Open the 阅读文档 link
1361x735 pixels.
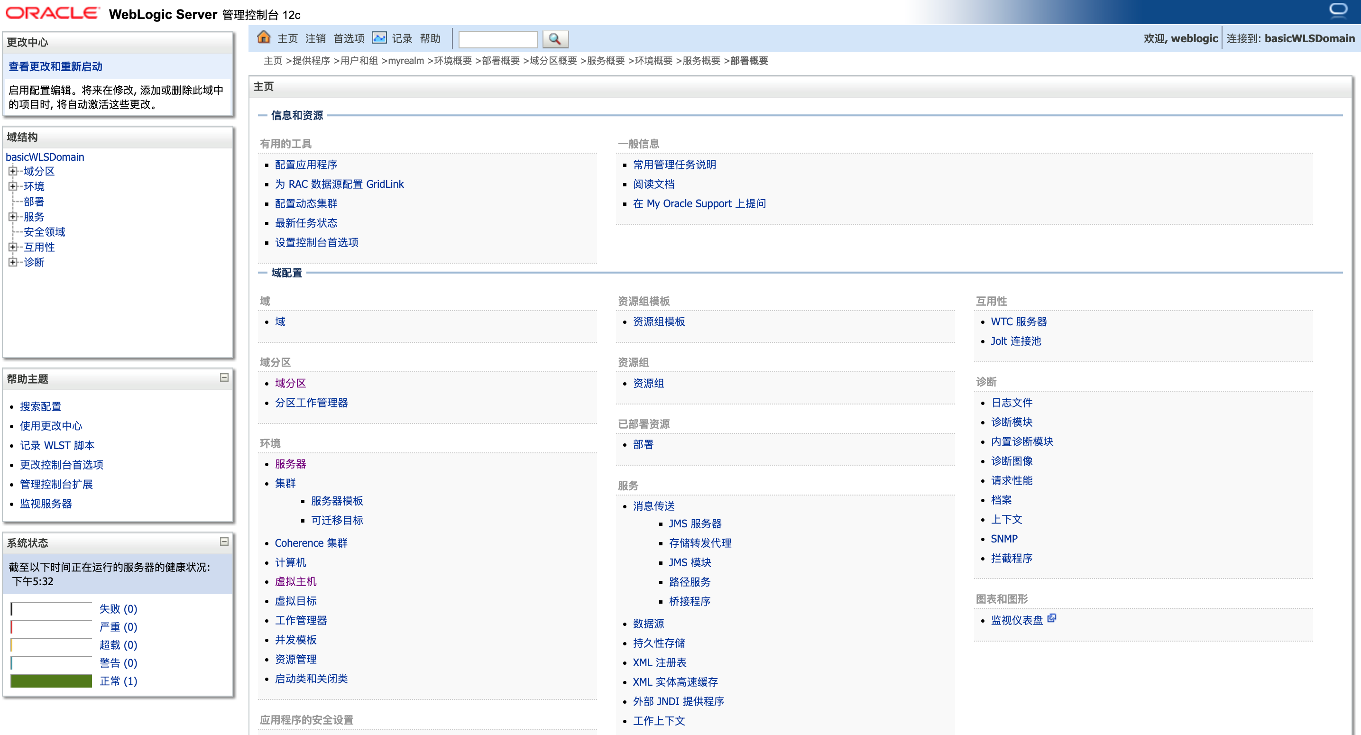(x=653, y=184)
